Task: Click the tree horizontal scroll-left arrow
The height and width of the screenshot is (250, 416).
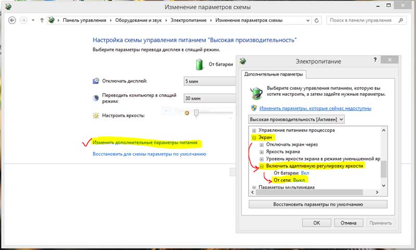Action: click(x=253, y=192)
